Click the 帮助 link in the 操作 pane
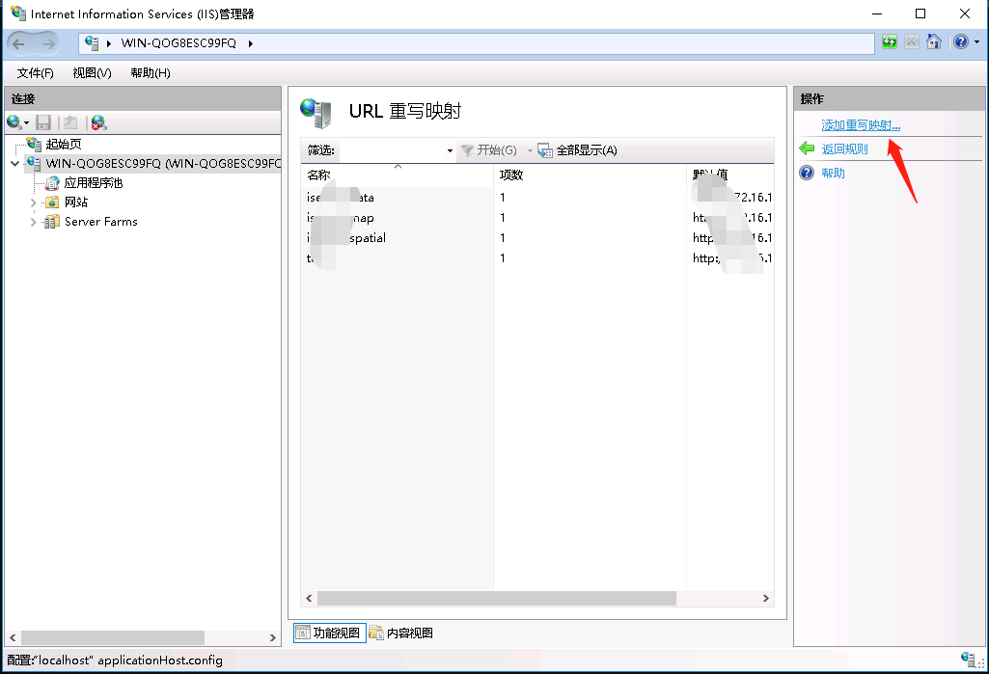Image resolution: width=989 pixels, height=674 pixels. pos(833,173)
